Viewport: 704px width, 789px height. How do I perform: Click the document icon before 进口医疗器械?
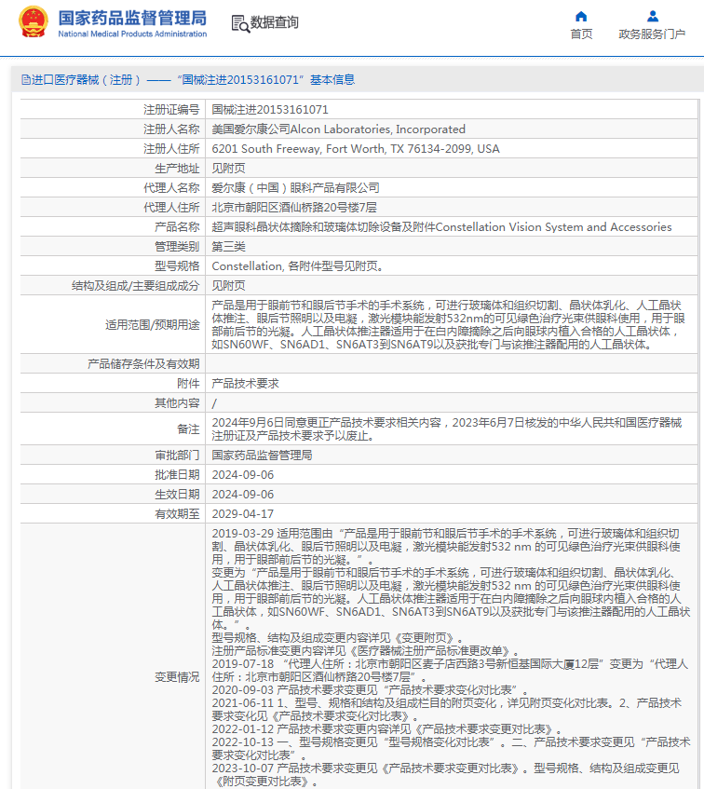pos(26,79)
